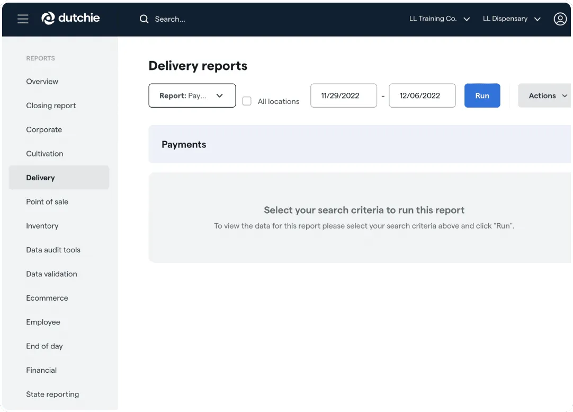Click the Delivery reports page title
The height and width of the screenshot is (412, 573).
198,66
